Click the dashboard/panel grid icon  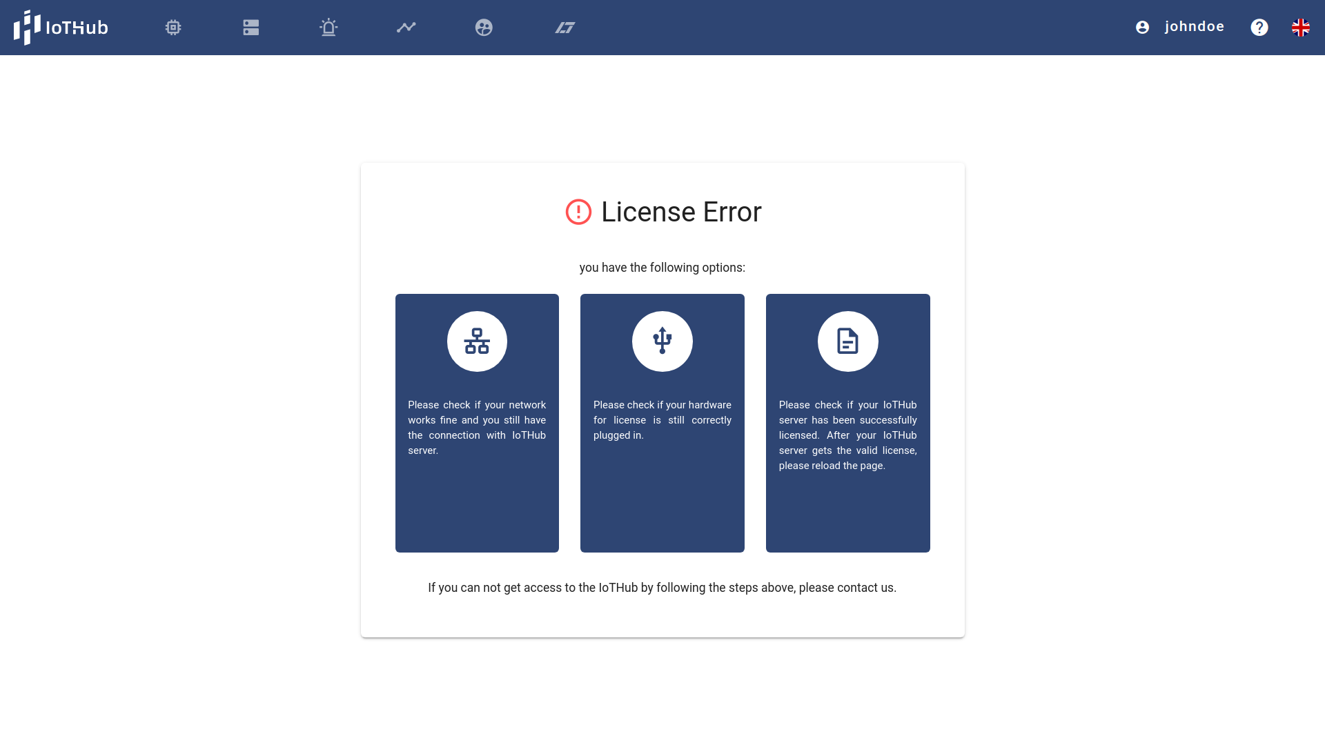click(x=251, y=28)
